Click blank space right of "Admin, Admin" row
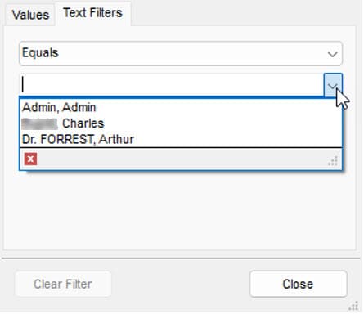The height and width of the screenshot is (314, 364). click(x=218, y=107)
